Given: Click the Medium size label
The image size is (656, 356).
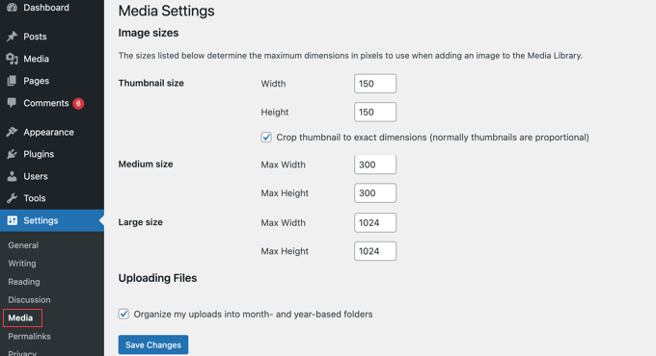Looking at the screenshot, I should (x=146, y=164).
